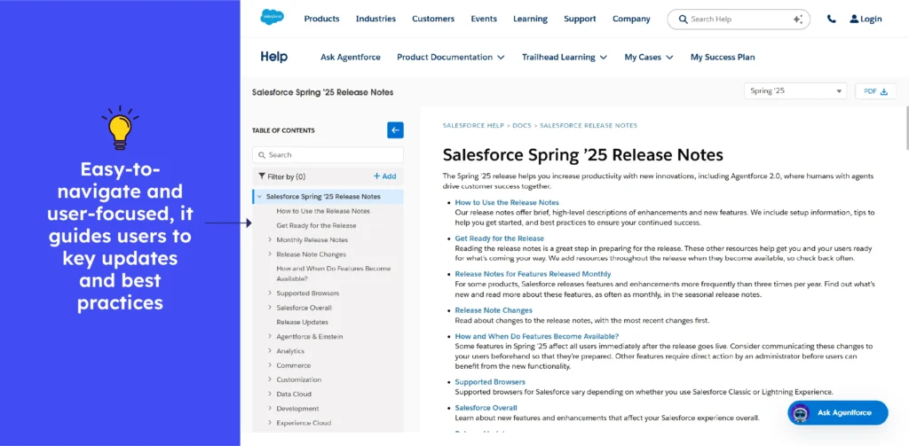Click the Search Help input field
909x446 pixels.
point(739,20)
